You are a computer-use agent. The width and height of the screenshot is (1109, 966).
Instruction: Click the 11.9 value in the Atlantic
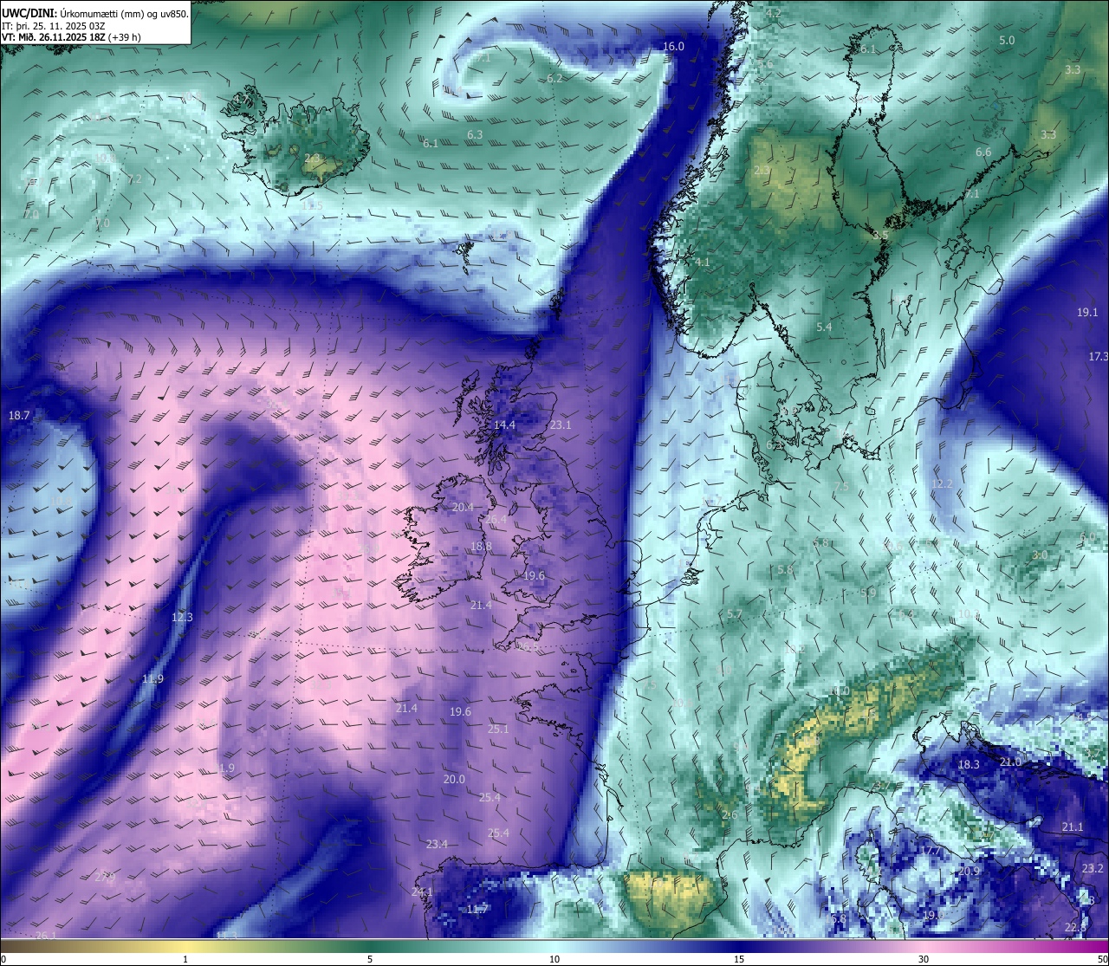point(152,679)
